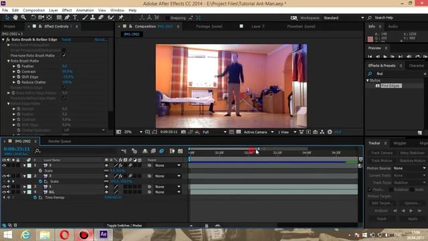Mute audio of the BG layer
The height and width of the screenshot is (241, 428).
click(9, 192)
